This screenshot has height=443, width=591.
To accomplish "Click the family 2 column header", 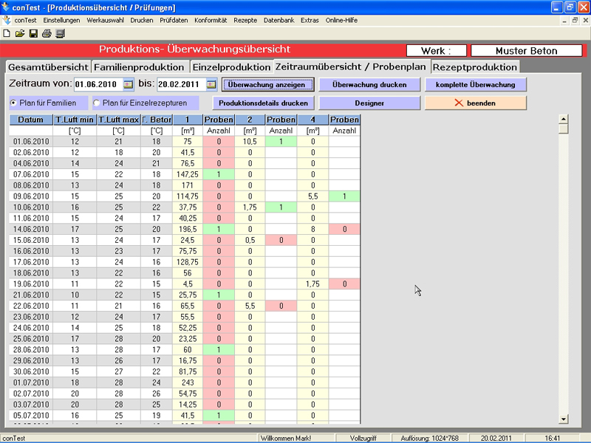I will tap(250, 120).
